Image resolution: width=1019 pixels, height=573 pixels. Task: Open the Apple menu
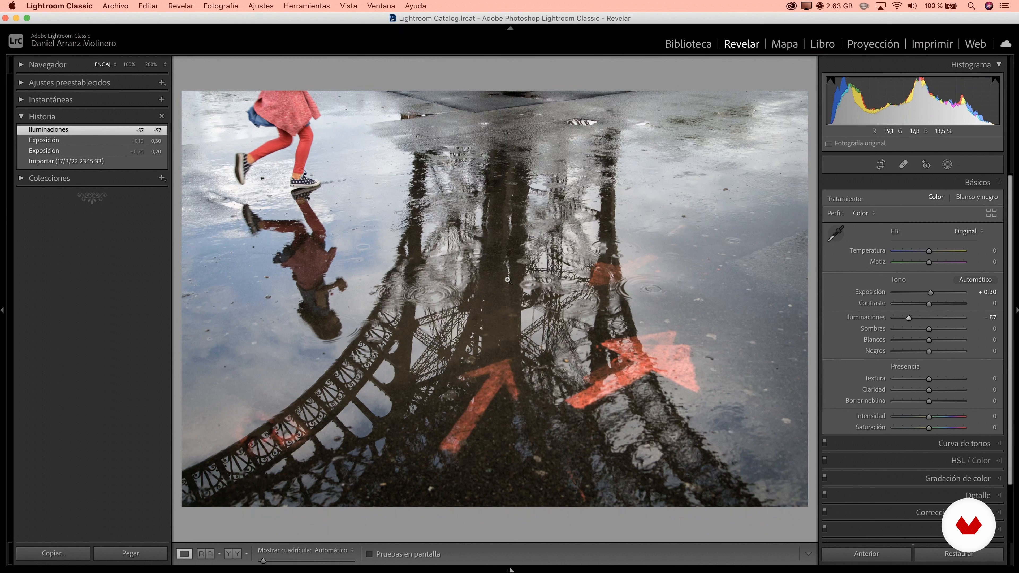12,6
